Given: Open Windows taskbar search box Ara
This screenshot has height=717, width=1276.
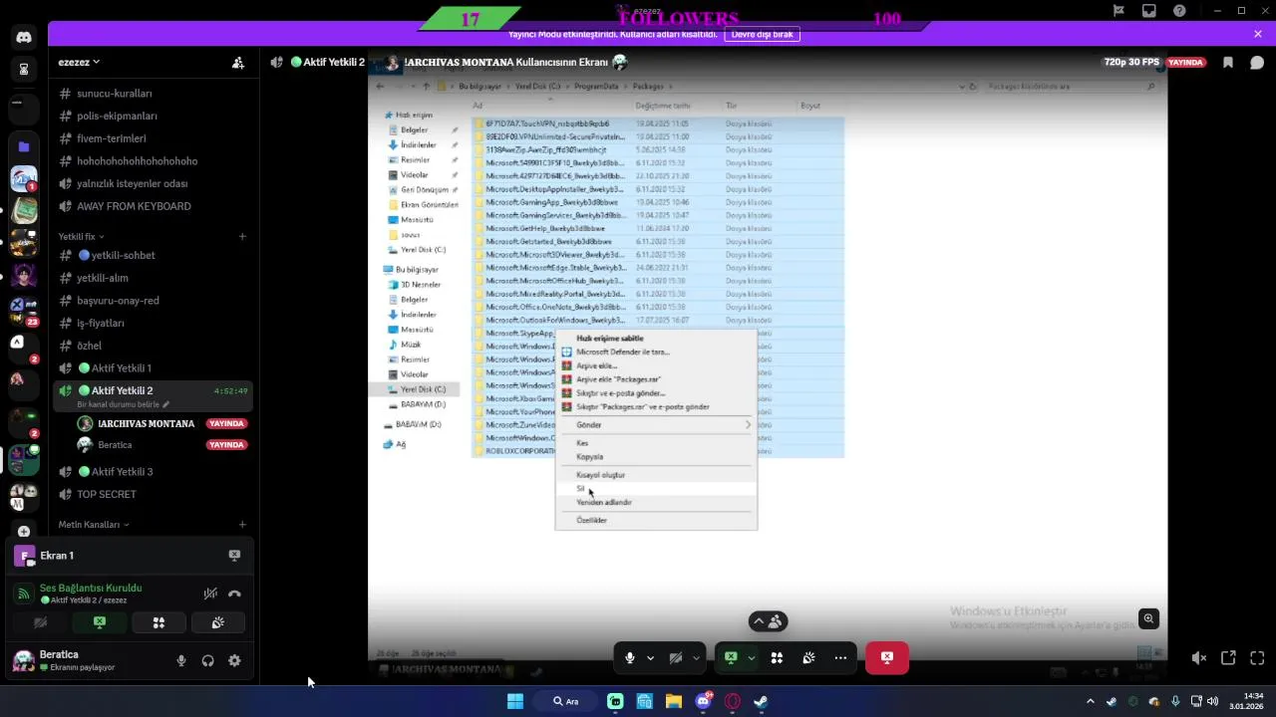Looking at the screenshot, I should (x=565, y=701).
